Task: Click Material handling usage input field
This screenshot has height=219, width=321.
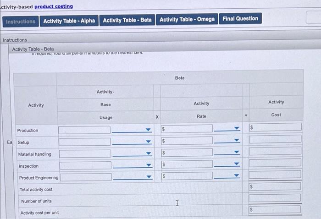Action: pos(85,154)
